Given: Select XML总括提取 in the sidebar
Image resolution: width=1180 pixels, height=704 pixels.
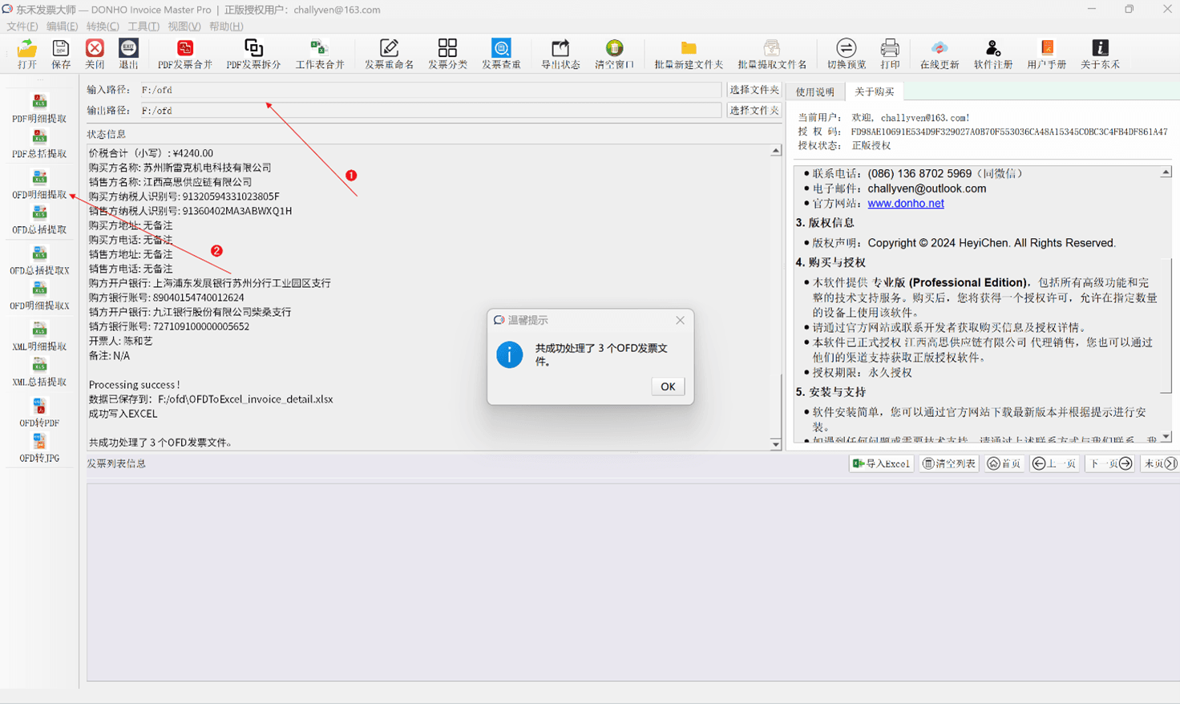Looking at the screenshot, I should coord(39,373).
